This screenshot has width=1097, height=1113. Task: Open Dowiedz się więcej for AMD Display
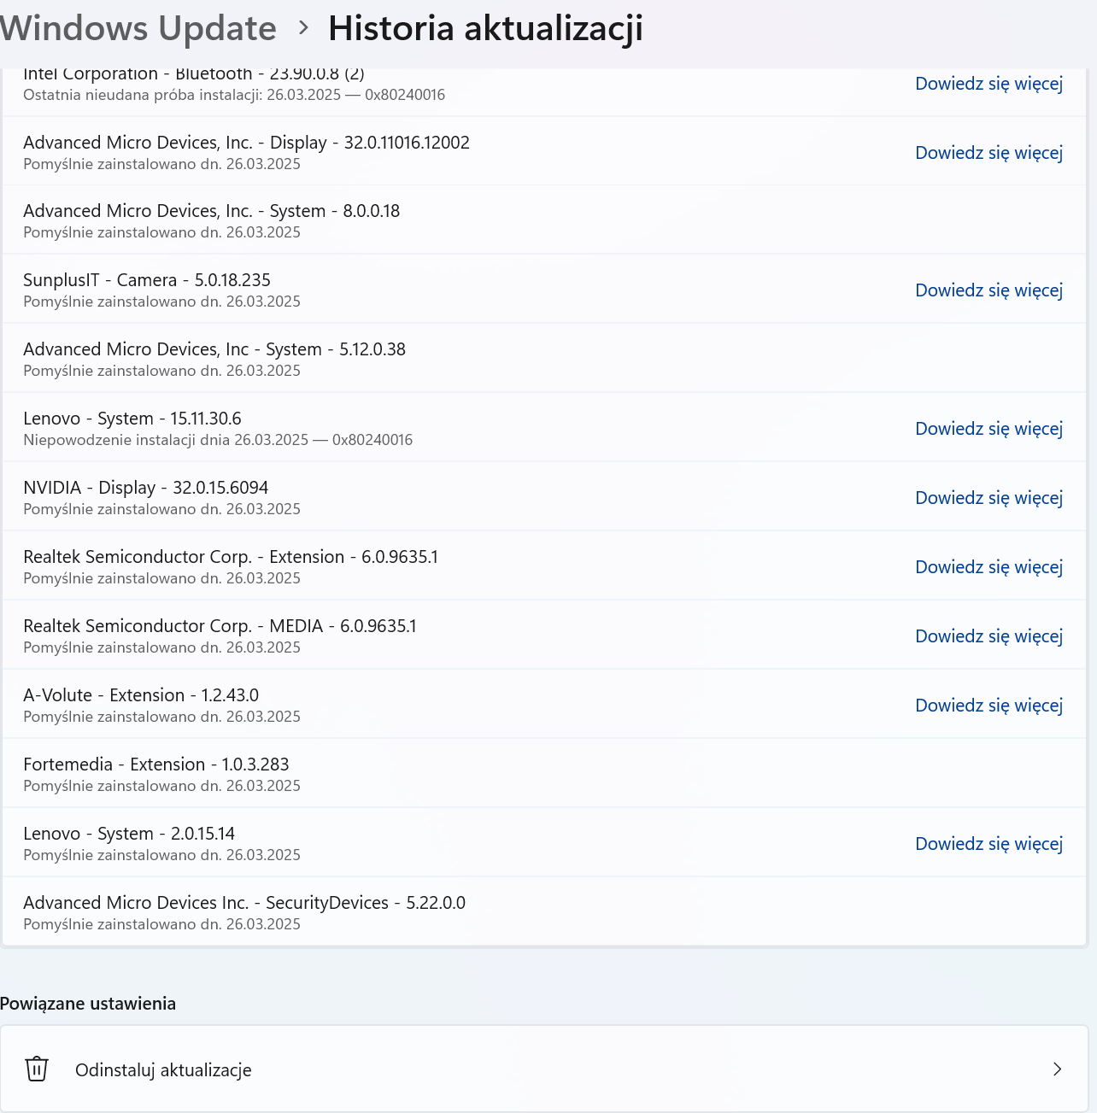tap(988, 153)
